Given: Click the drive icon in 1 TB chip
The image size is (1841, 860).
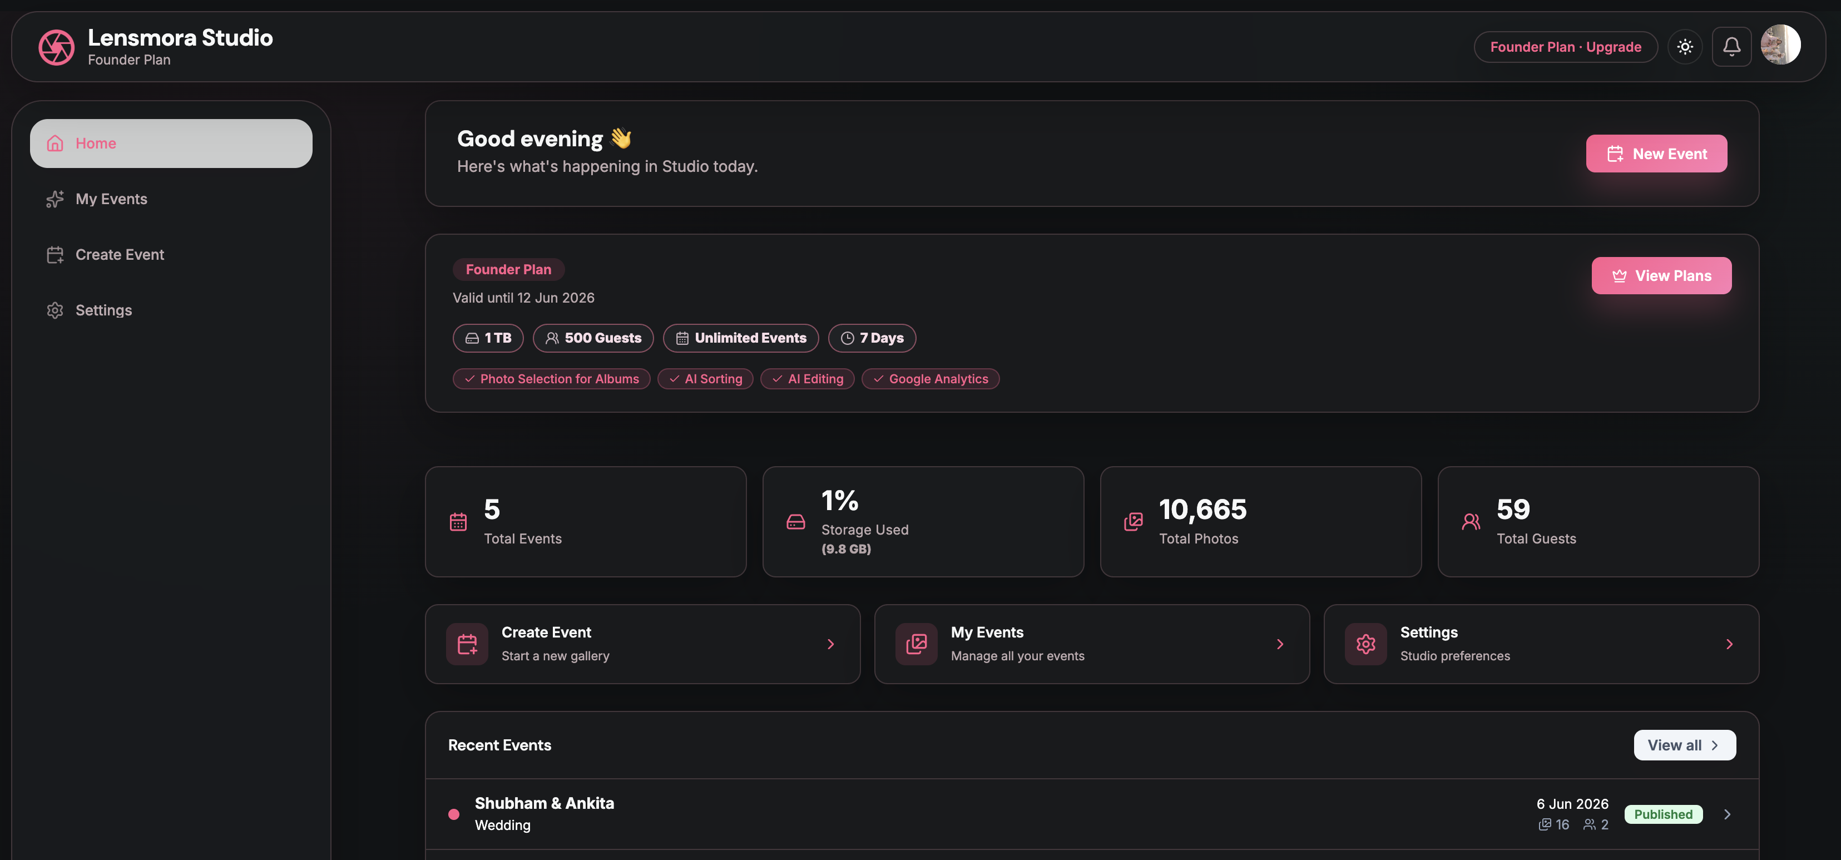Looking at the screenshot, I should [x=472, y=338].
